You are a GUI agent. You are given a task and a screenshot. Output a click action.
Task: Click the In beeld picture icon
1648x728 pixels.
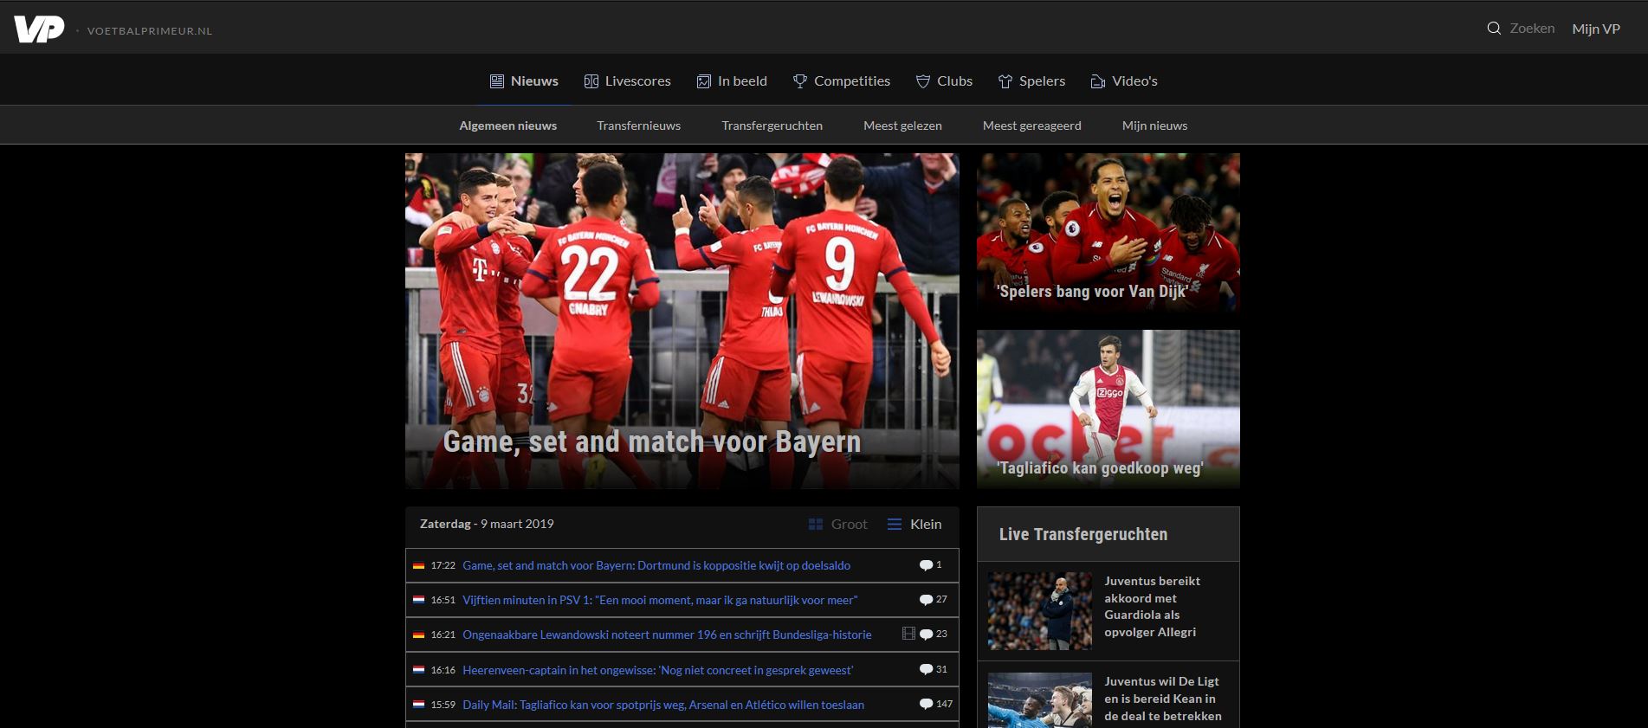click(704, 81)
